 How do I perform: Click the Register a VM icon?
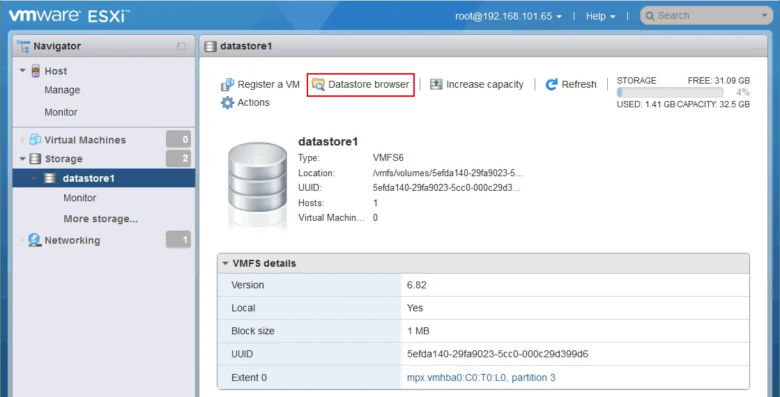227,84
